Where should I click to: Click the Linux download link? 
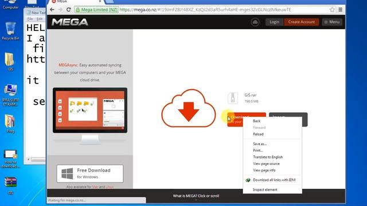point(110,187)
